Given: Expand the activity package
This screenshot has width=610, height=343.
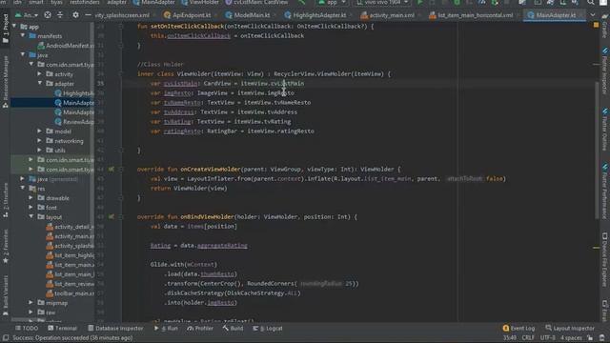Looking at the screenshot, I should click(x=40, y=74).
